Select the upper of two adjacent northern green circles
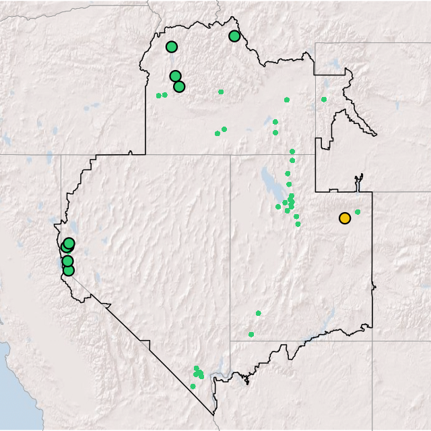 pos(175,76)
